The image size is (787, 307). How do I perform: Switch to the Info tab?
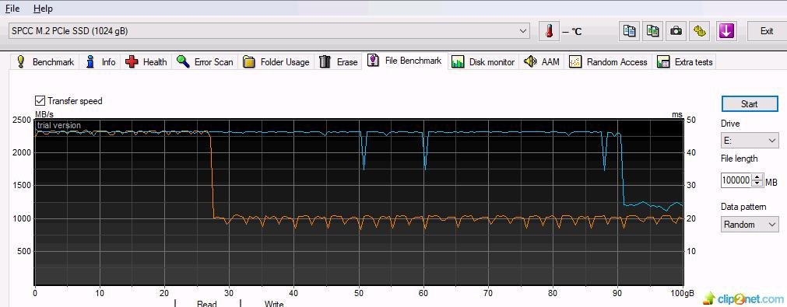pos(100,62)
